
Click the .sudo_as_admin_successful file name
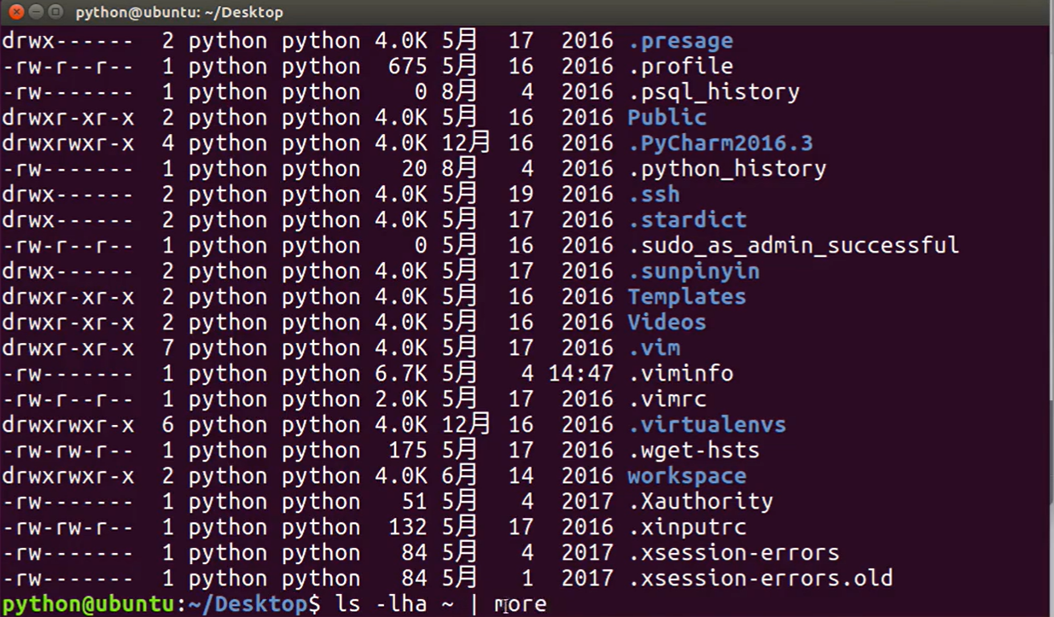tap(794, 246)
